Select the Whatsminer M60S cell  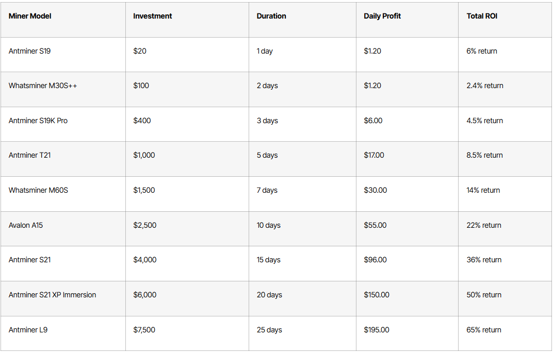pos(38,190)
